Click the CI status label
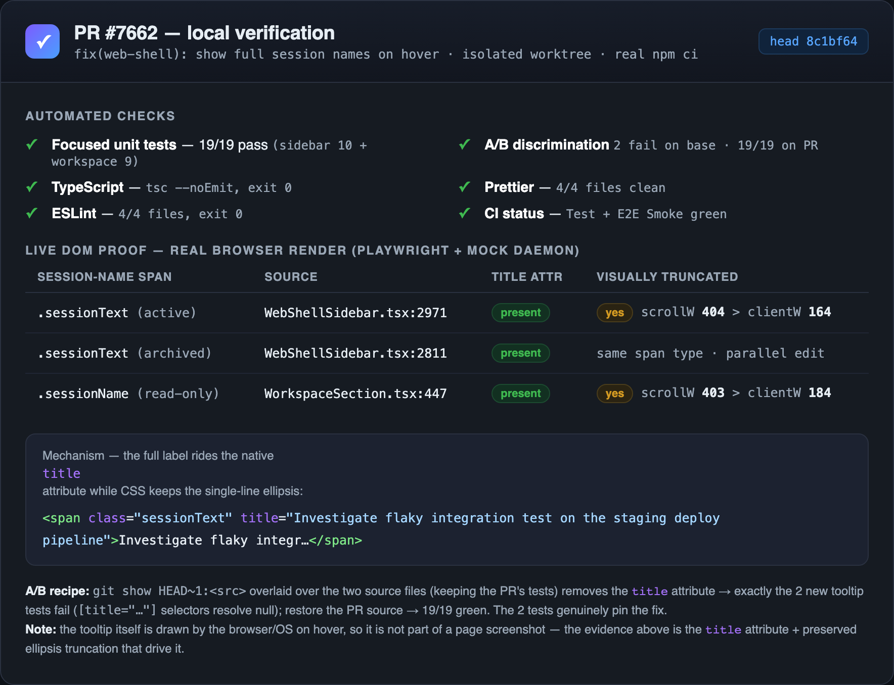This screenshot has width=894, height=685. 514,214
